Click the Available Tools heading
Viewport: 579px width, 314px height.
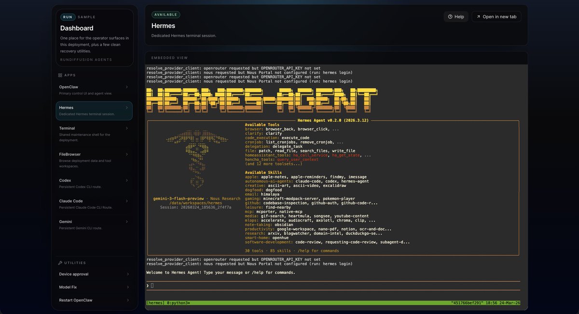[262, 125]
